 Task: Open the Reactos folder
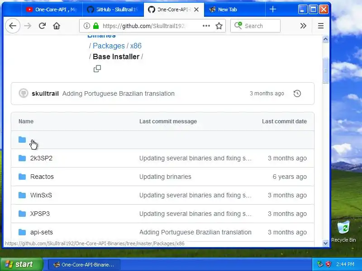(42, 177)
